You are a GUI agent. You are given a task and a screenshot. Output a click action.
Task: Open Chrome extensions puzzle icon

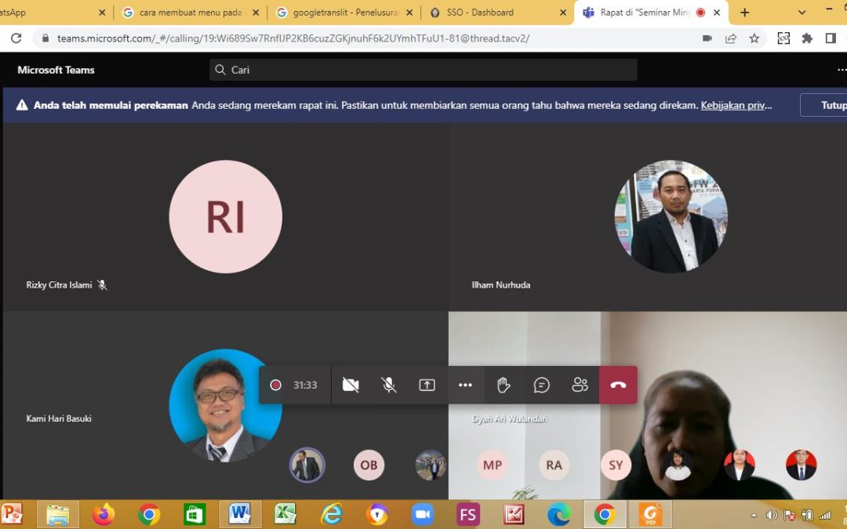[807, 38]
